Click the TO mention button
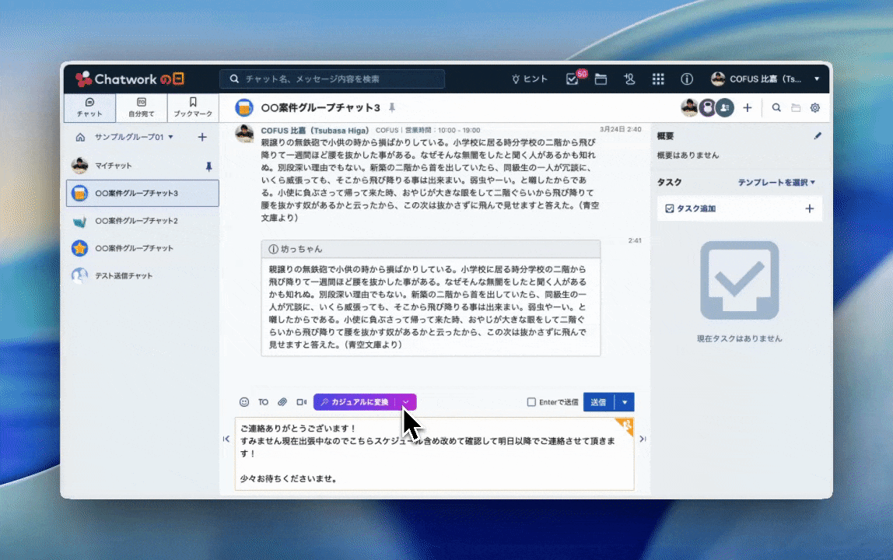 pyautogui.click(x=263, y=401)
